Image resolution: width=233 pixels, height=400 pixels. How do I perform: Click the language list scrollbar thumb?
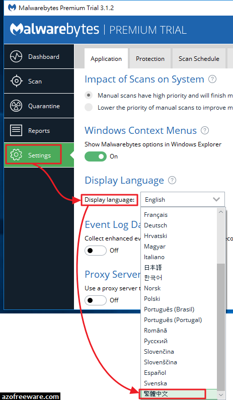tap(221, 328)
